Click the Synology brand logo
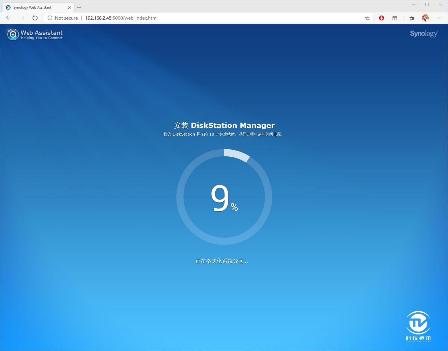This screenshot has height=351, width=448. coord(424,34)
